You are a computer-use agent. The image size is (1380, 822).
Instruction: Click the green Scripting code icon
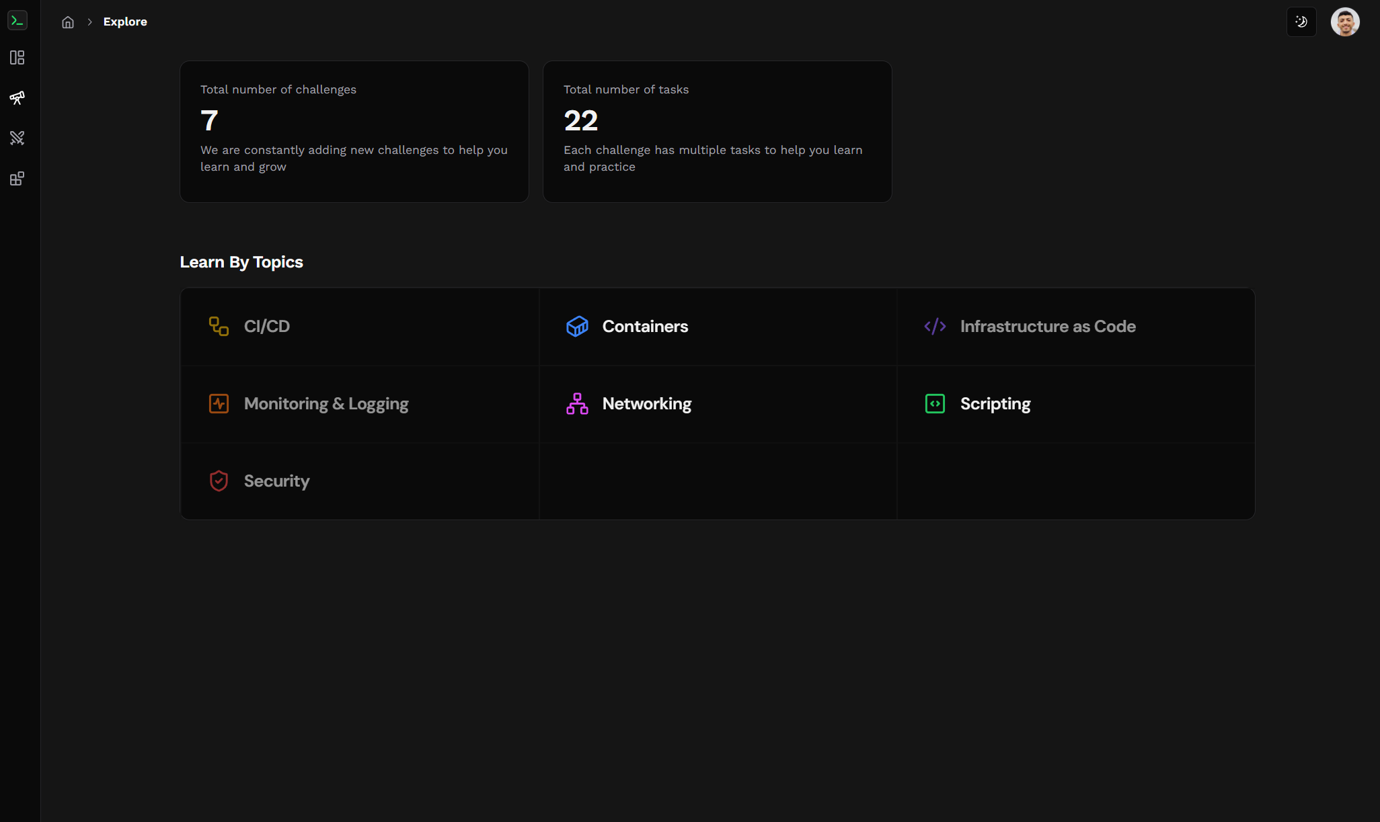pyautogui.click(x=935, y=404)
